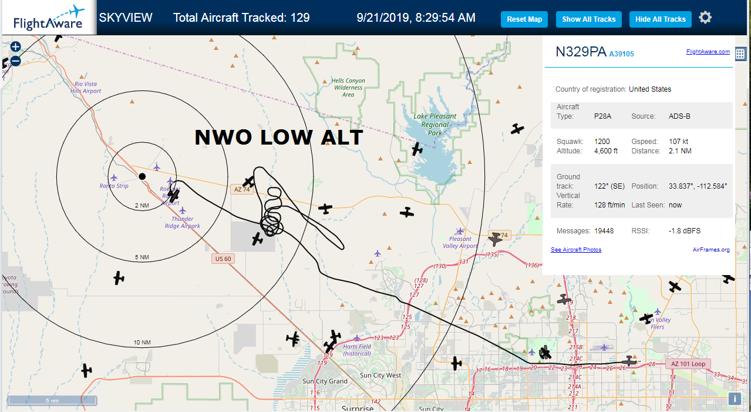Image resolution: width=751 pixels, height=412 pixels.
Task: Open See Aircraft Photos link
Action: pyautogui.click(x=576, y=250)
